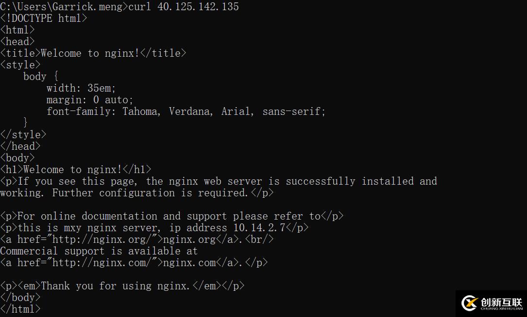
Task: Click the Thank you for using nginx line
Action: pyautogui.click(x=122, y=286)
